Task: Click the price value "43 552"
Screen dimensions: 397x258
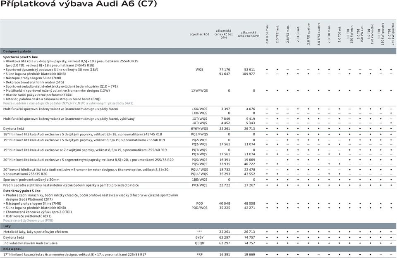Action: [x=250, y=174]
